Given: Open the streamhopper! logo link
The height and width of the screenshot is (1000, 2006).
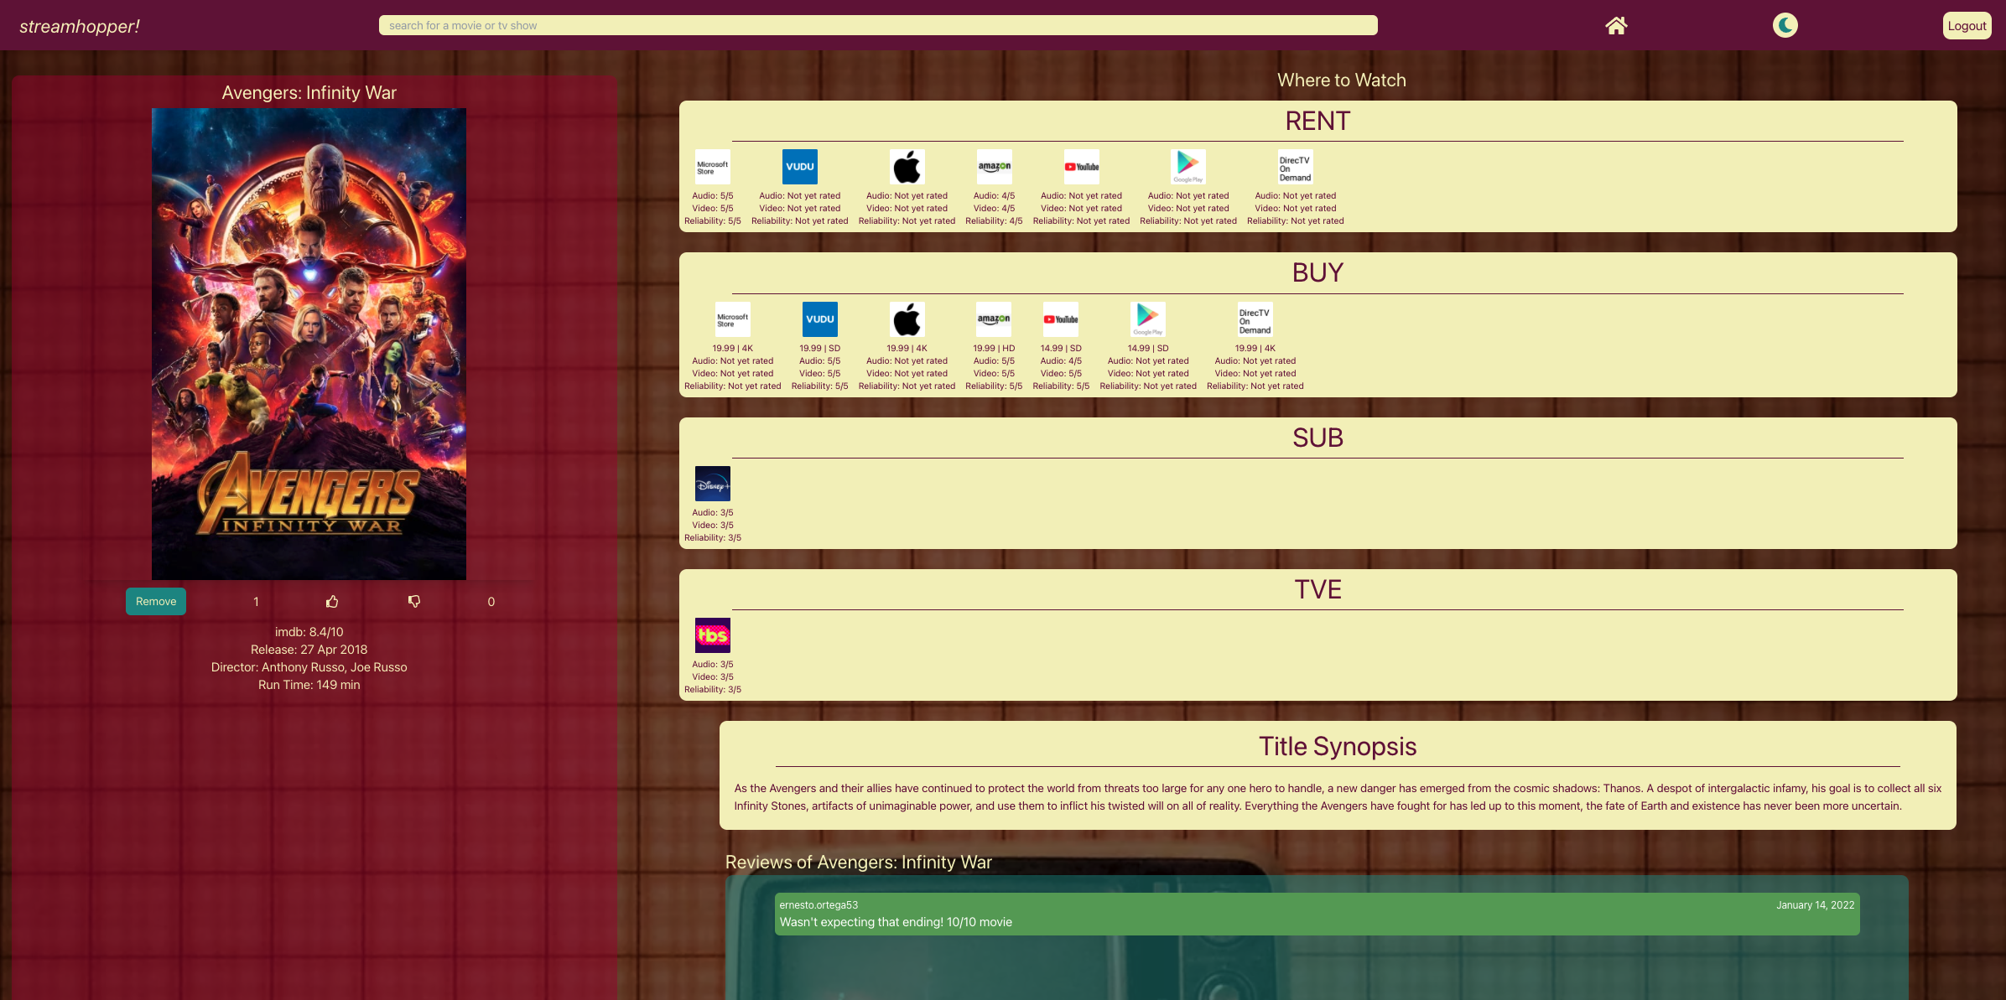Looking at the screenshot, I should point(80,26).
